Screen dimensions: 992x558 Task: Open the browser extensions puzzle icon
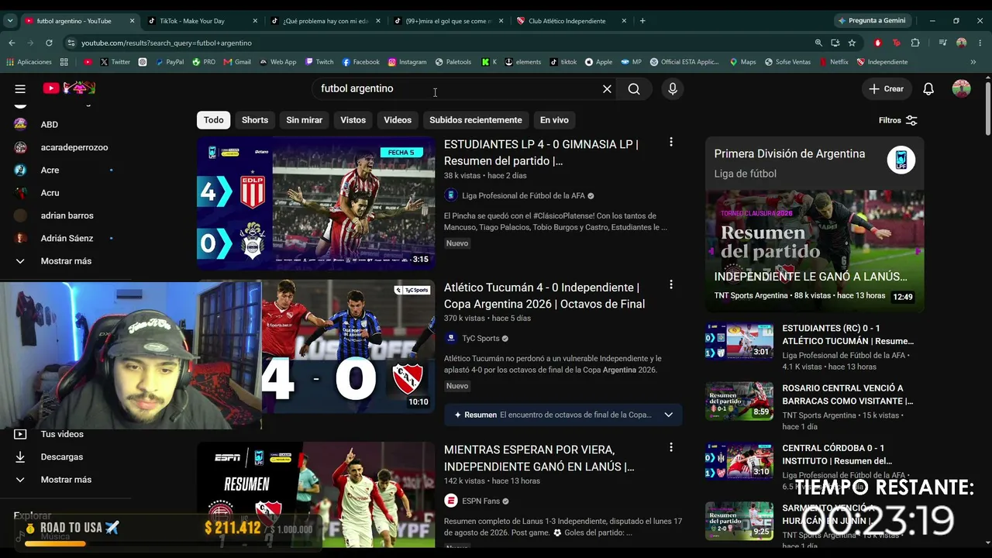(915, 43)
